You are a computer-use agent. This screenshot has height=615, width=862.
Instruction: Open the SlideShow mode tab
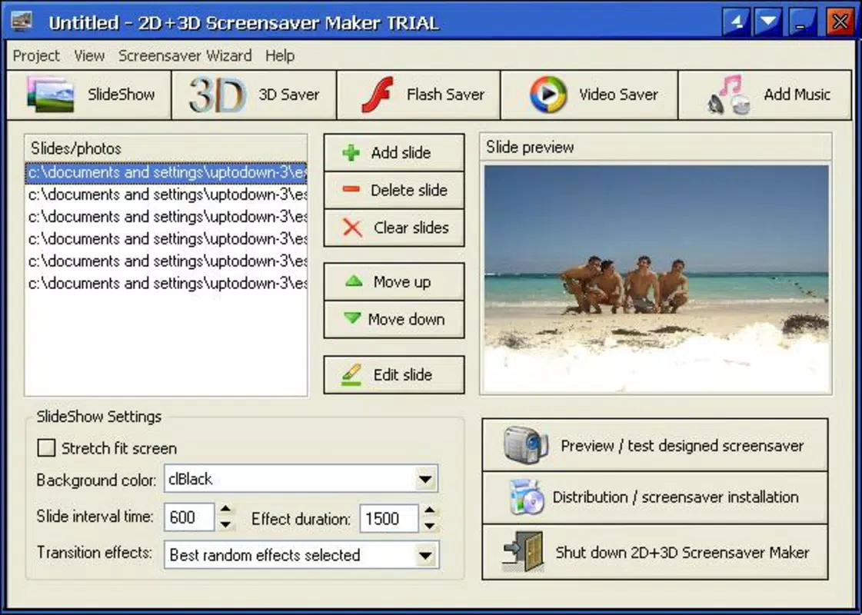89,95
